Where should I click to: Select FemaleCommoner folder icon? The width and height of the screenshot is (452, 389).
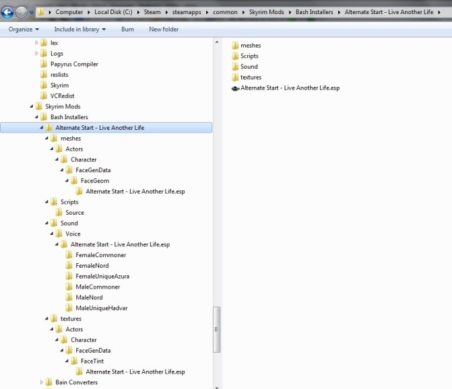point(69,255)
